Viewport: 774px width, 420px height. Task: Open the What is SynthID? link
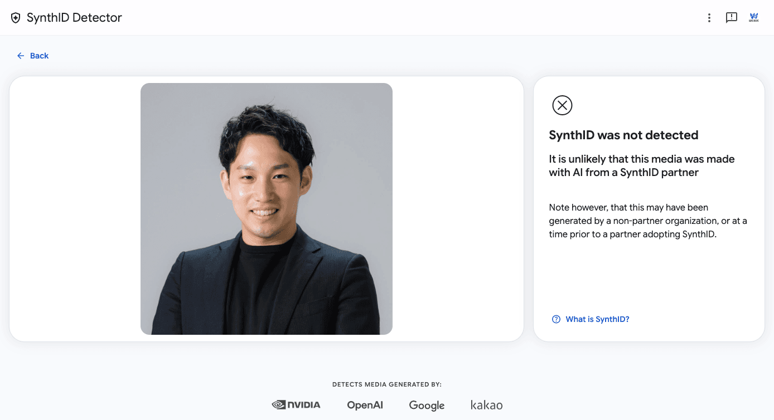click(591, 319)
